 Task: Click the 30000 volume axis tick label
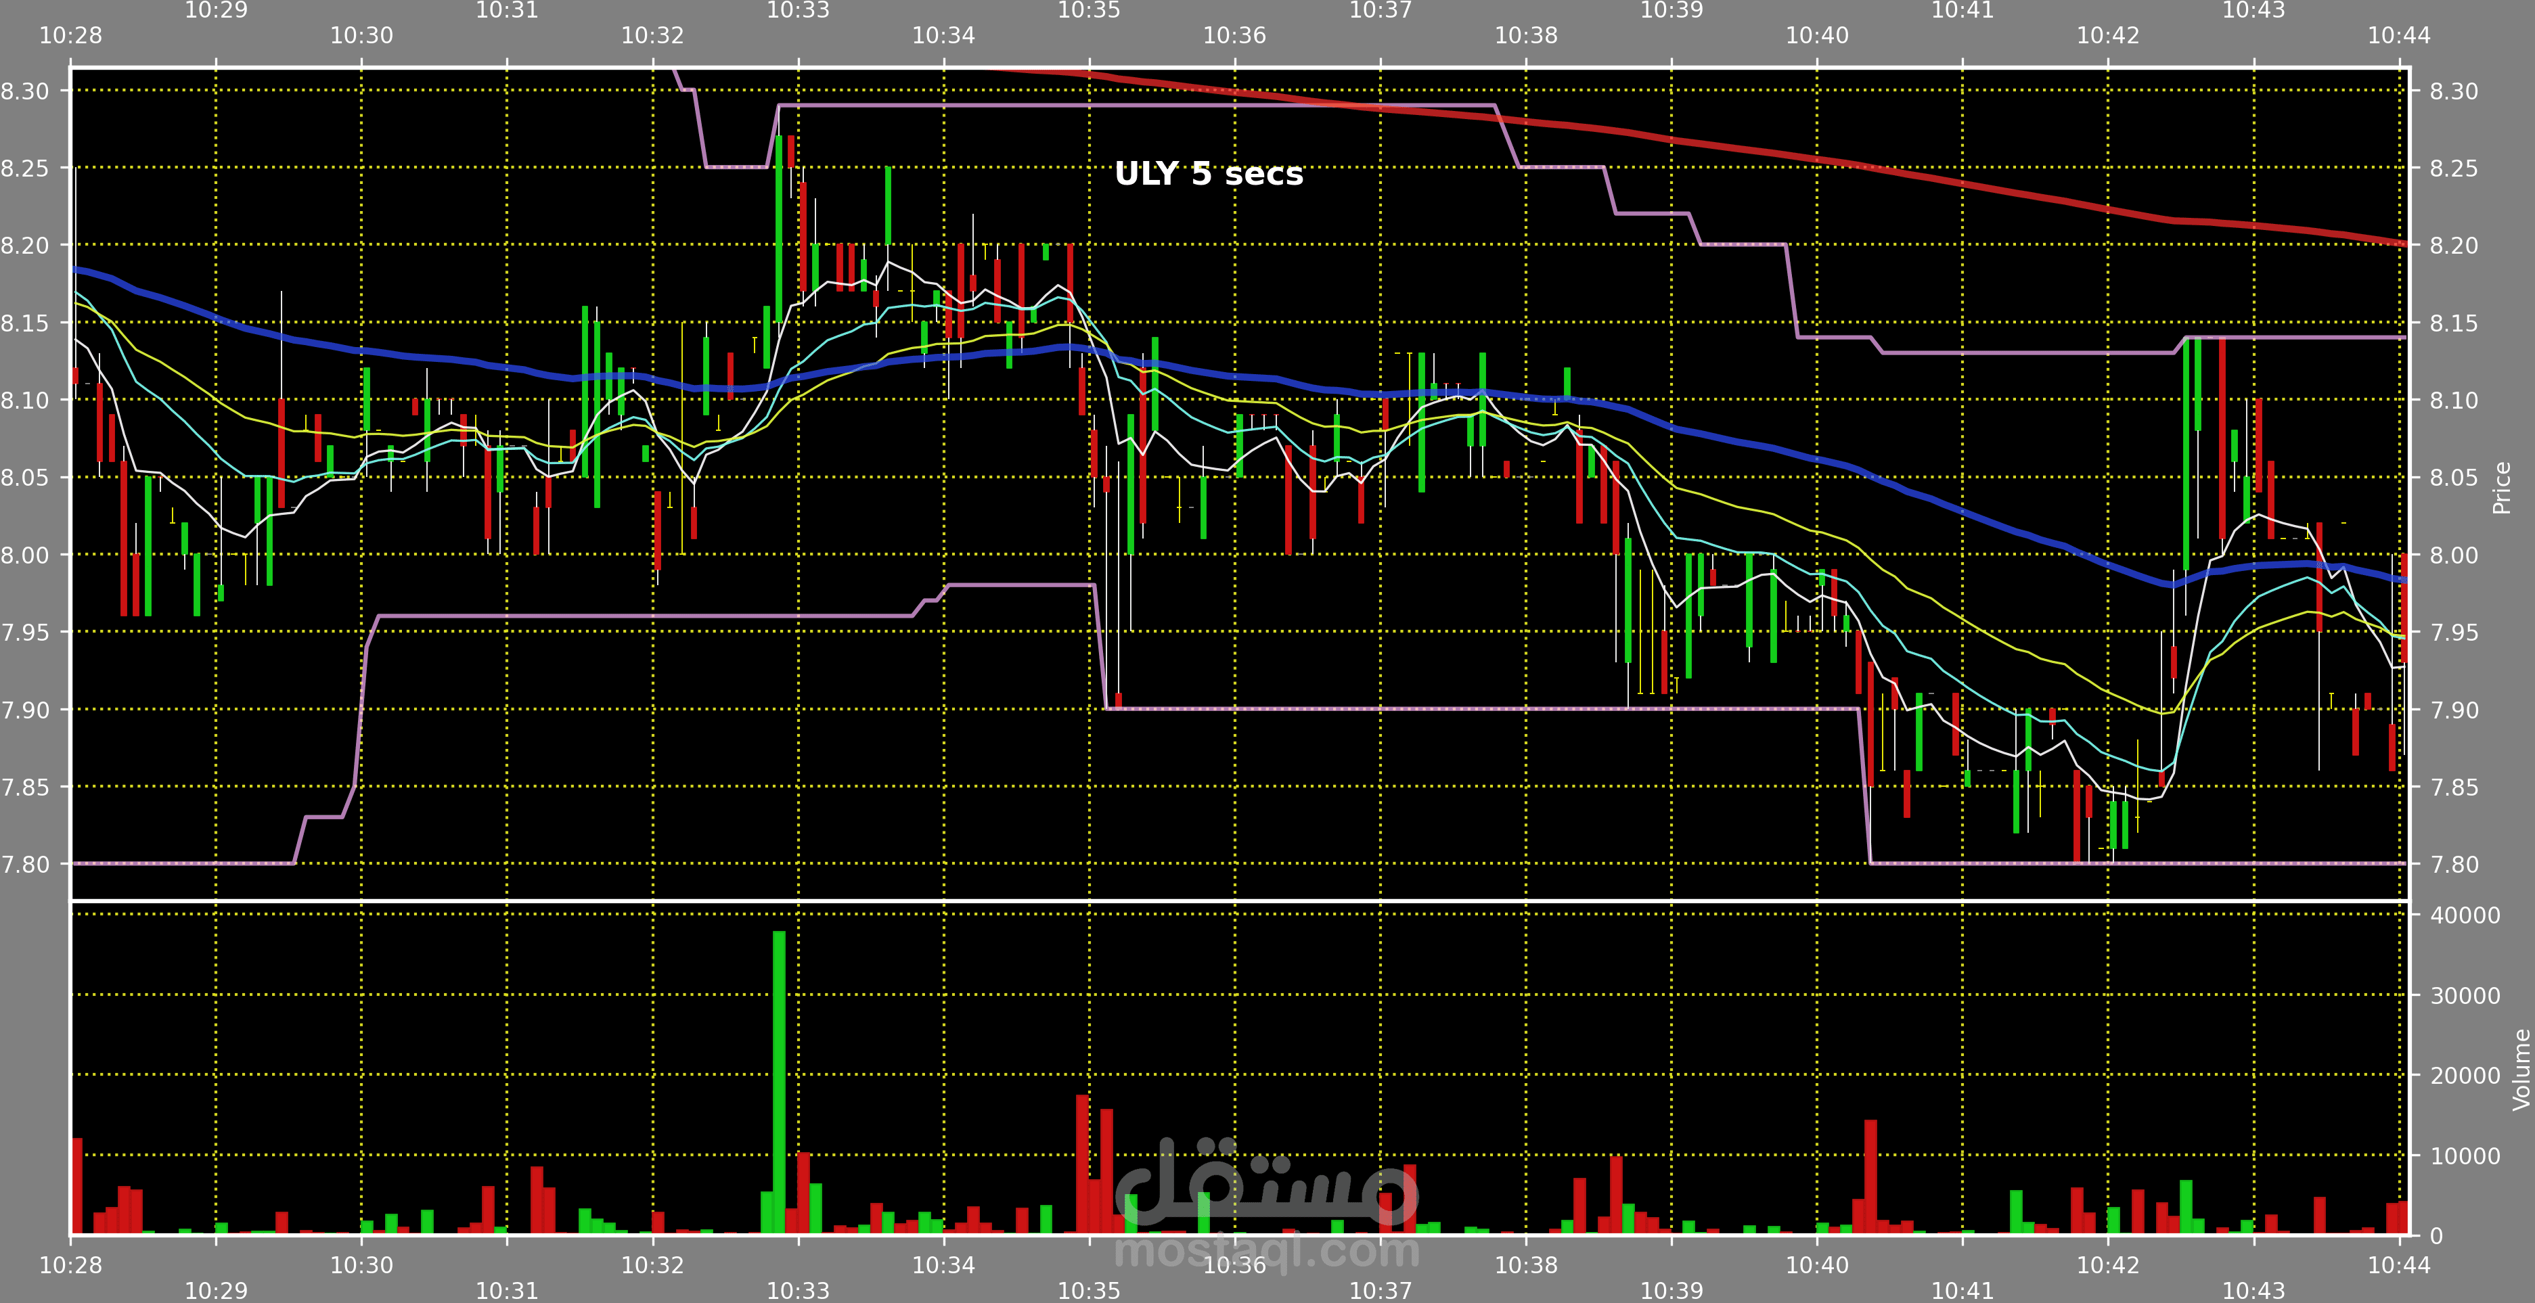click(x=2464, y=995)
